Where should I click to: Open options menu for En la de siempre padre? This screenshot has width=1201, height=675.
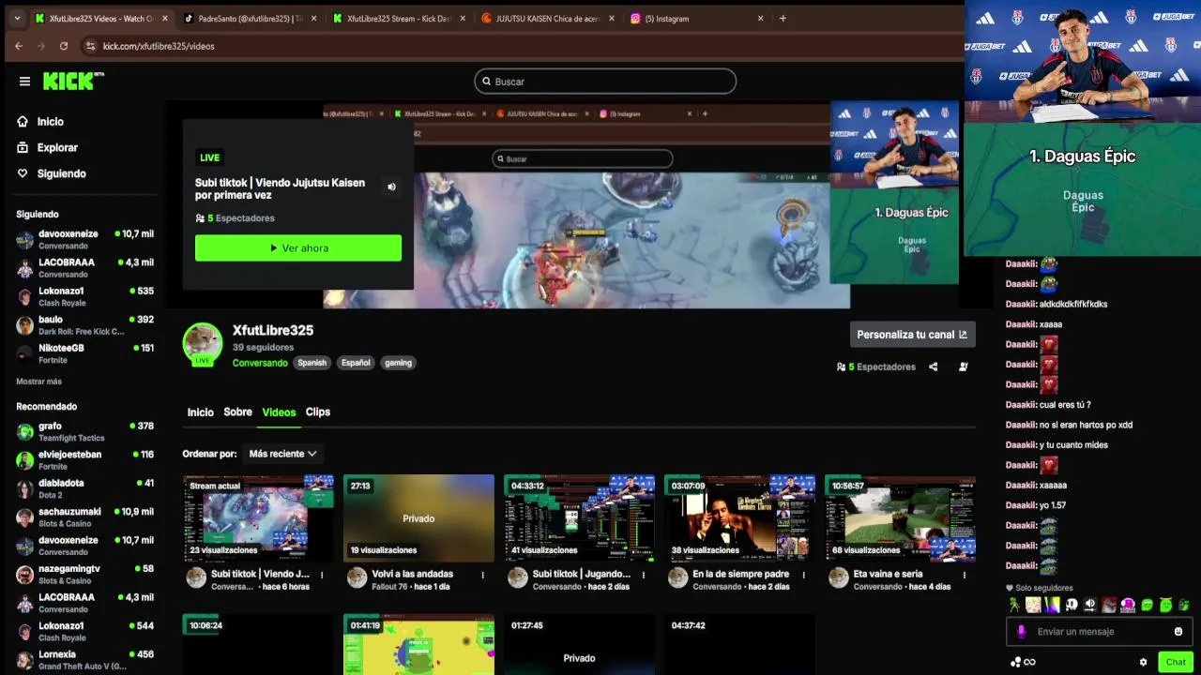[x=804, y=575]
